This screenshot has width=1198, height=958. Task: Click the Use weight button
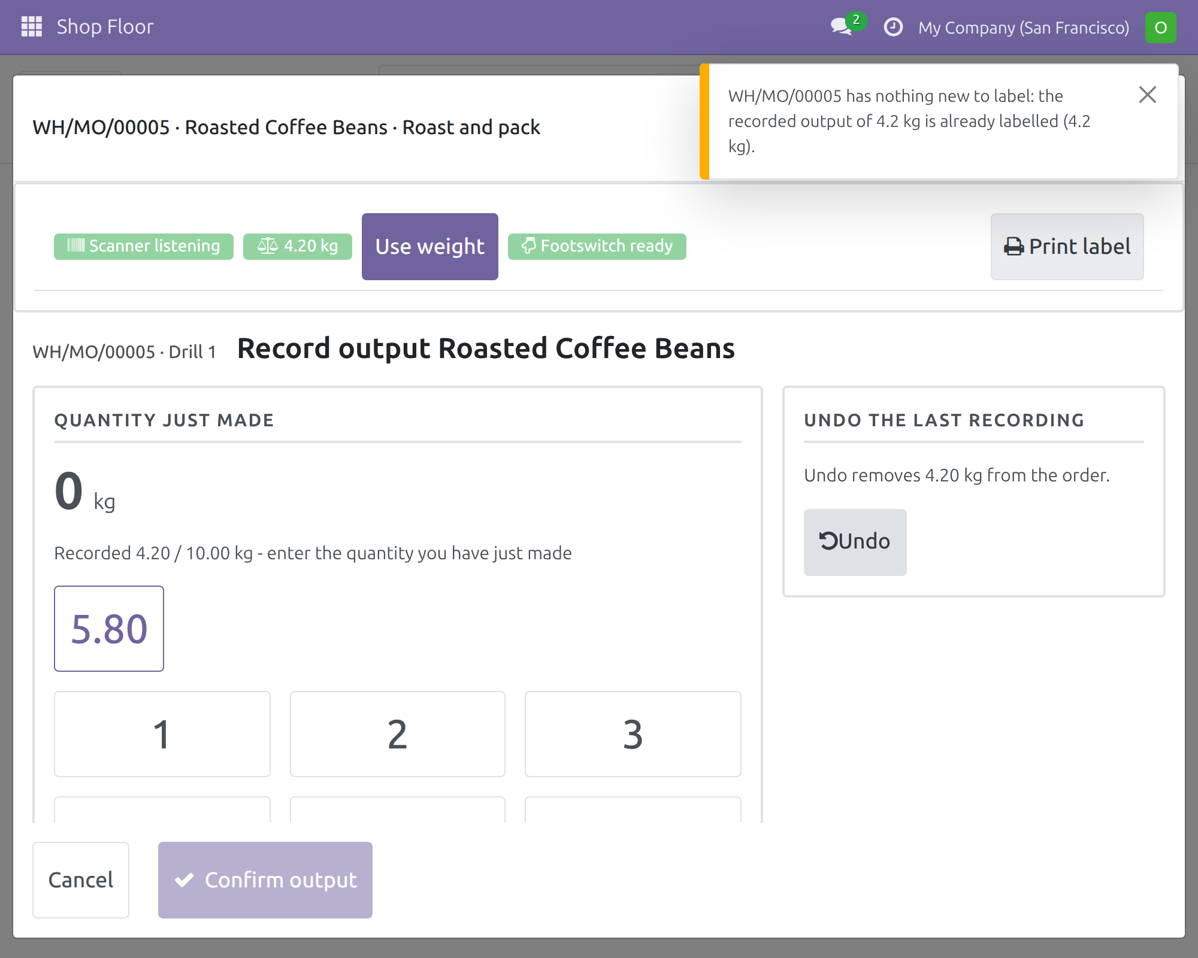tap(430, 247)
